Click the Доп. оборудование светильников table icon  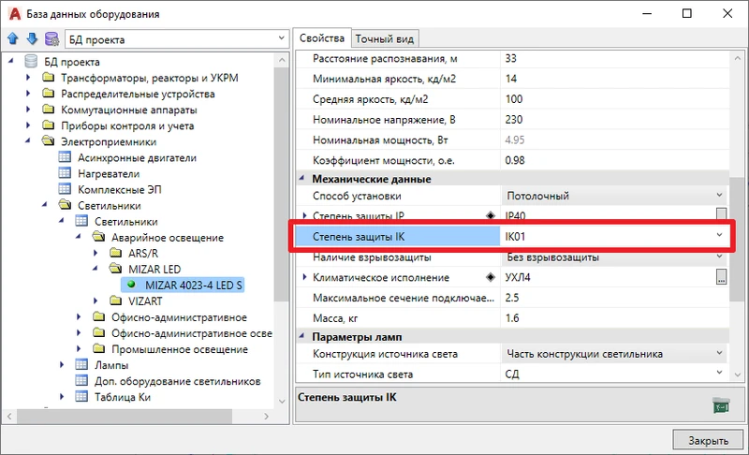tap(81, 380)
